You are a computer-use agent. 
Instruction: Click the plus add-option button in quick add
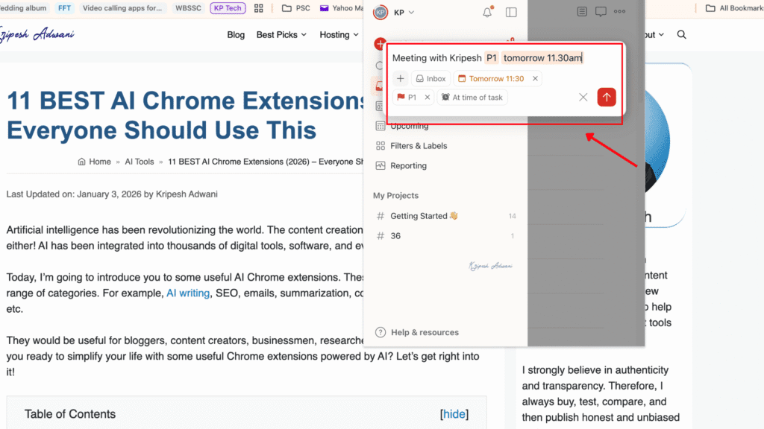pyautogui.click(x=401, y=78)
